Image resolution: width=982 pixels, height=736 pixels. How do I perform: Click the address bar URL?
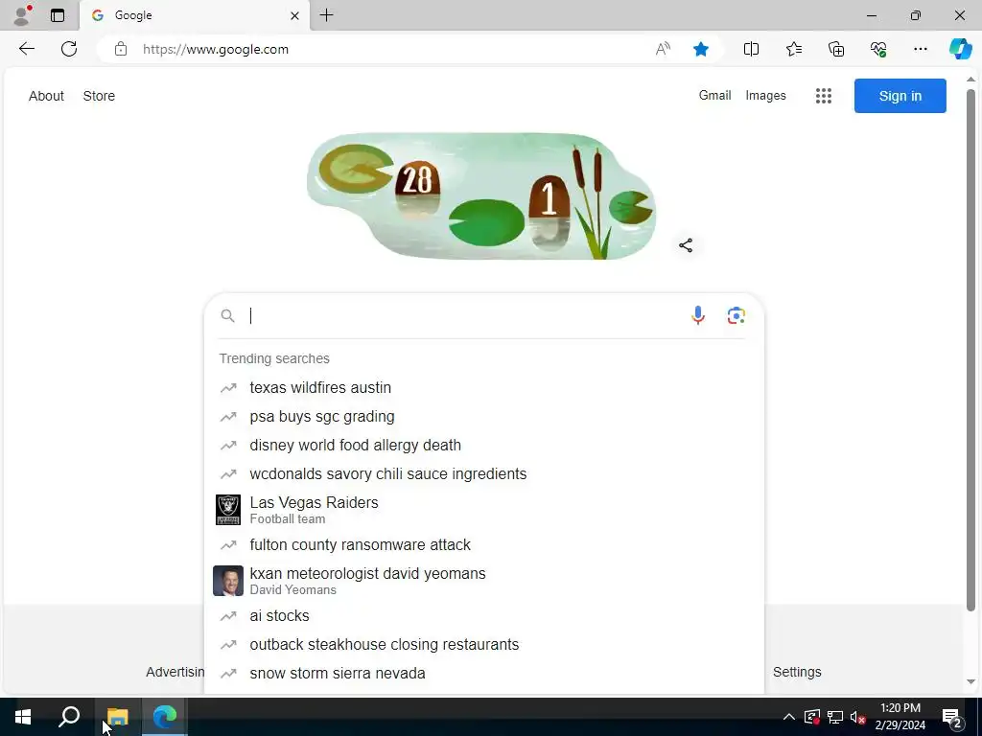tap(216, 50)
